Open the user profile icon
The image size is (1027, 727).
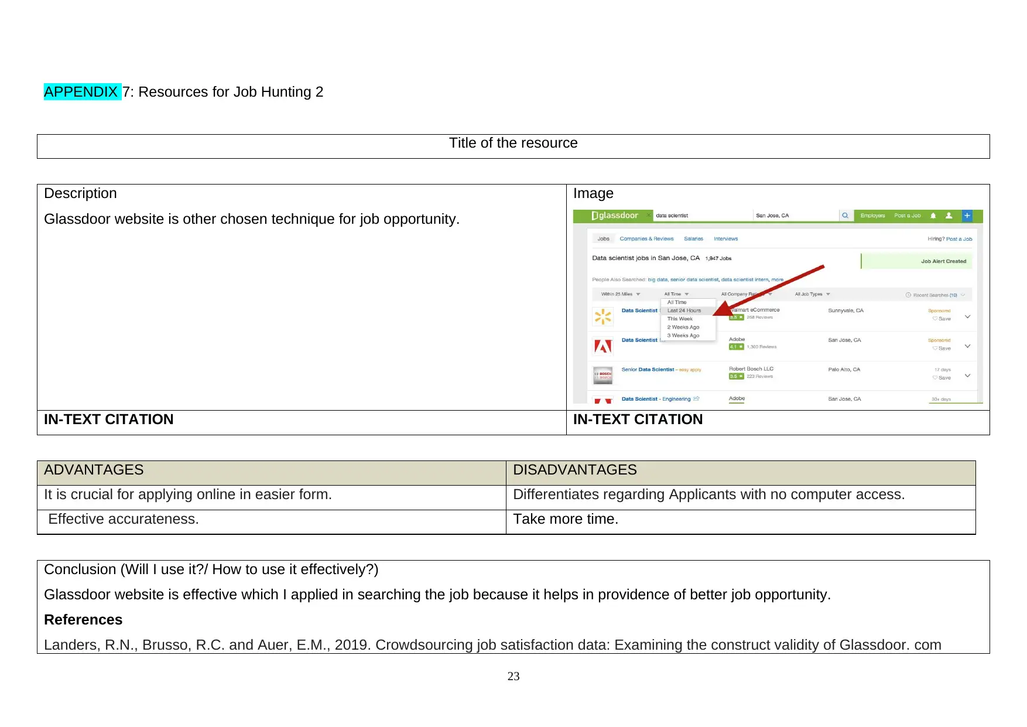pos(949,216)
